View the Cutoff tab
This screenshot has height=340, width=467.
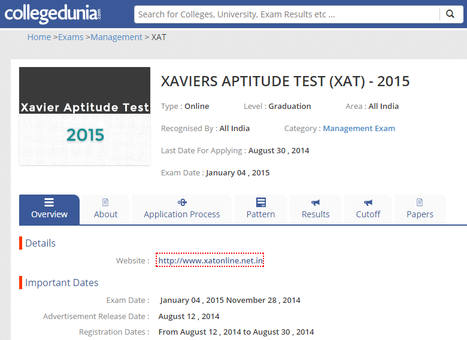coord(368,210)
